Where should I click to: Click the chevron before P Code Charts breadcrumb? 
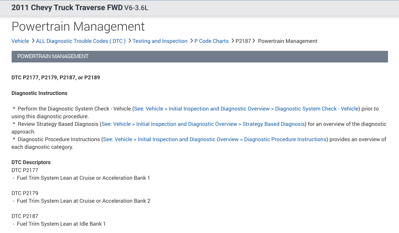coord(191,41)
